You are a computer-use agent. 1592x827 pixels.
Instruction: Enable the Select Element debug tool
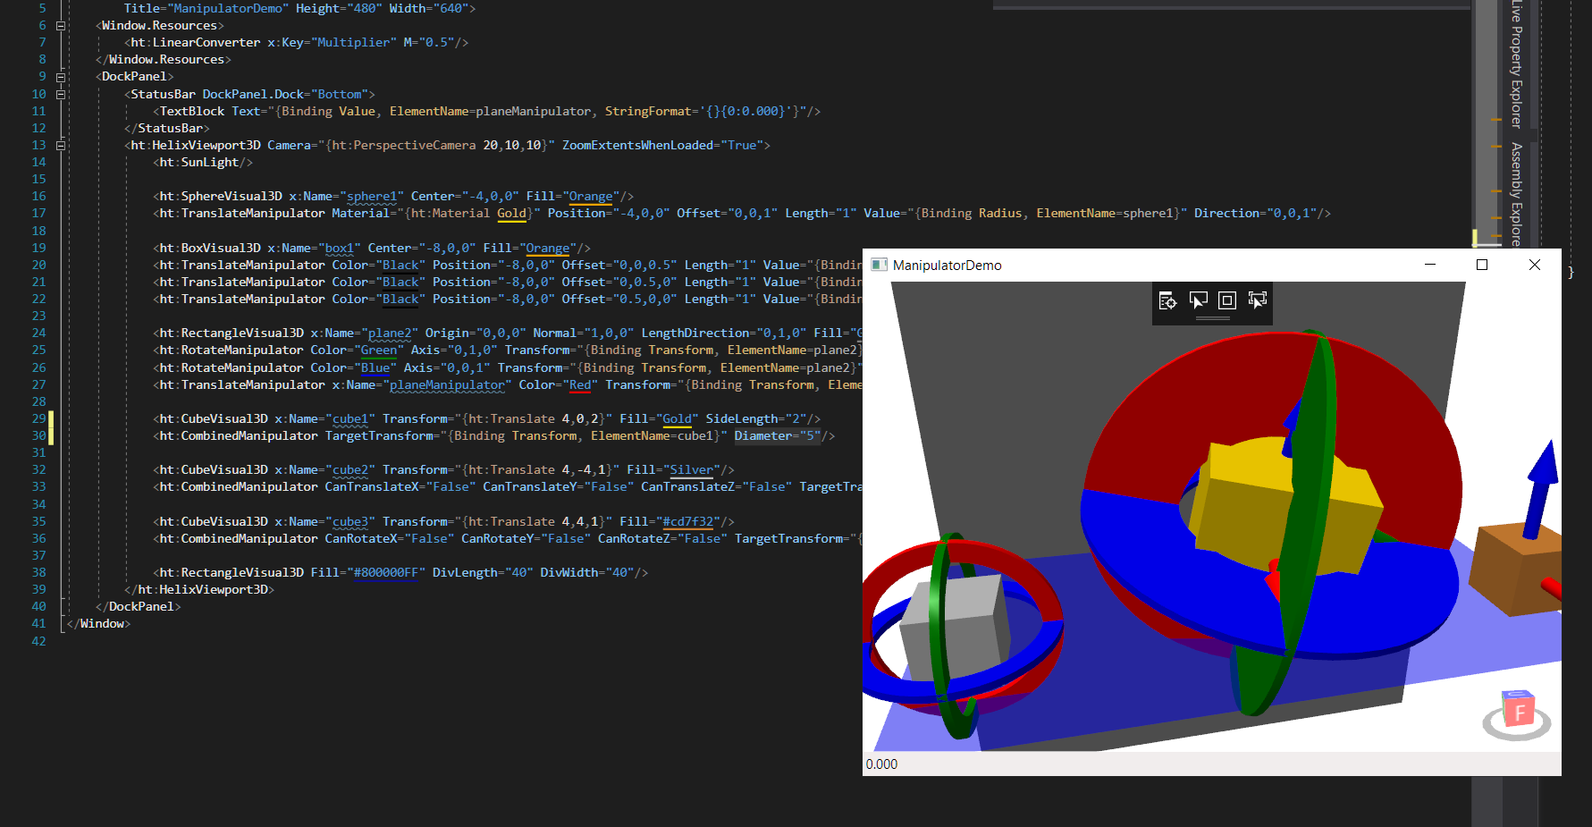(x=1198, y=300)
